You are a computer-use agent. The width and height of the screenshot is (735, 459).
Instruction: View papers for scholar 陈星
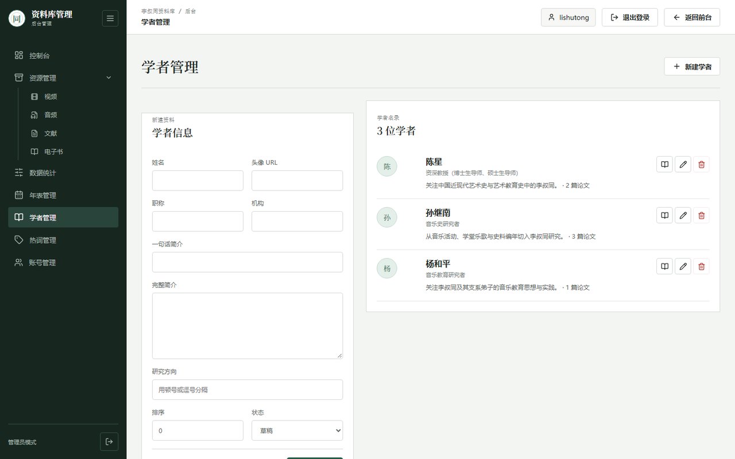click(x=664, y=165)
